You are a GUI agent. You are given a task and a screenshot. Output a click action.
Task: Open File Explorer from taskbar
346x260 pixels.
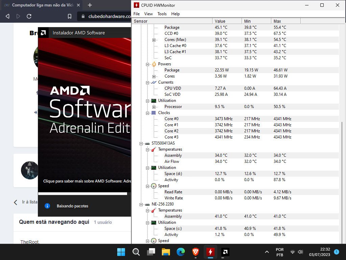[166, 252]
